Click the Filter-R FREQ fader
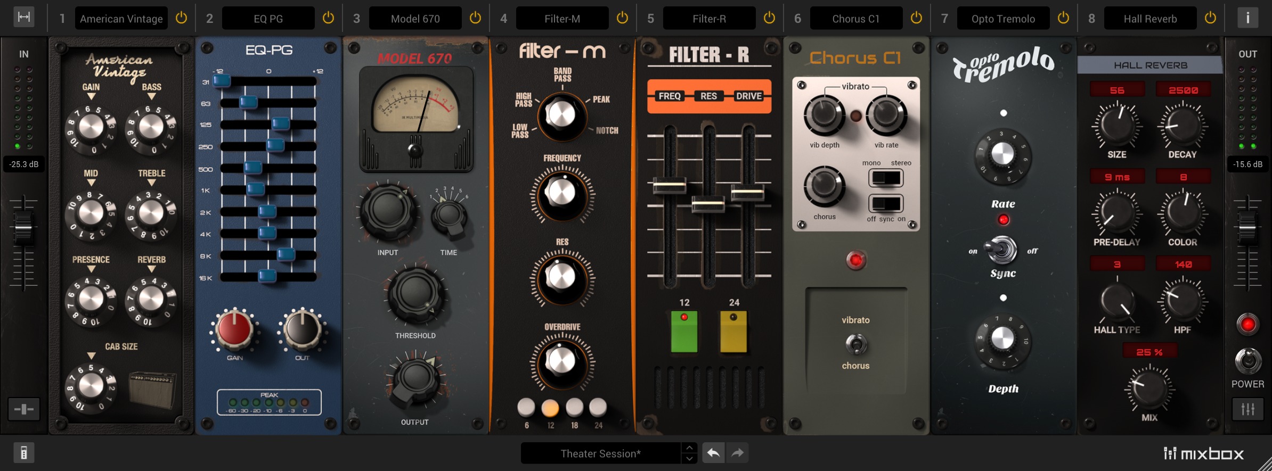This screenshot has width=1272, height=471. click(670, 185)
